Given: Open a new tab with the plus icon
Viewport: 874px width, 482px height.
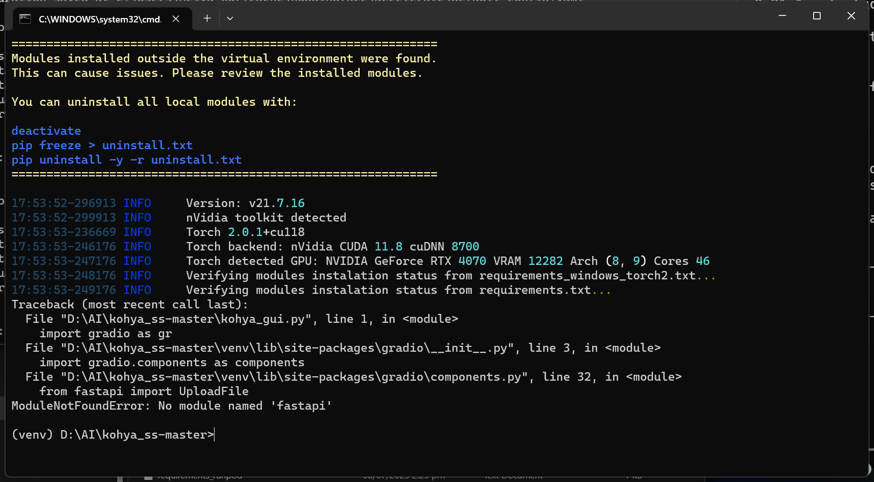Looking at the screenshot, I should click(207, 18).
